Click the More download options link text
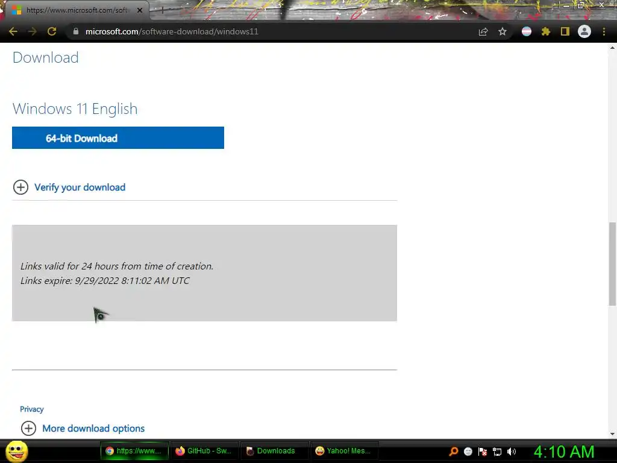Screen dimensions: 617x463 93,429
